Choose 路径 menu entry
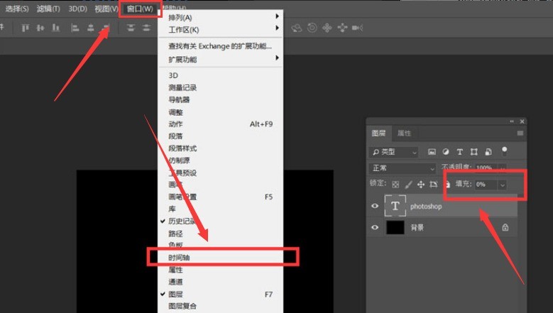This screenshot has height=313, width=553. click(x=220, y=234)
